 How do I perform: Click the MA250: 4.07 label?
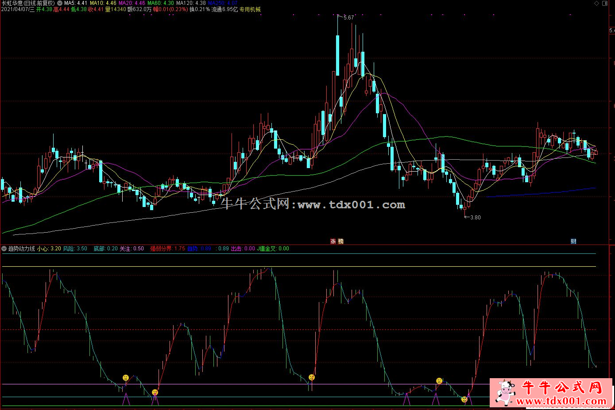(x=223, y=3)
